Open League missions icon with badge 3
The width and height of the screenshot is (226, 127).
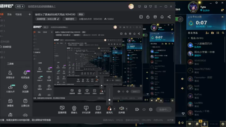click(197, 124)
